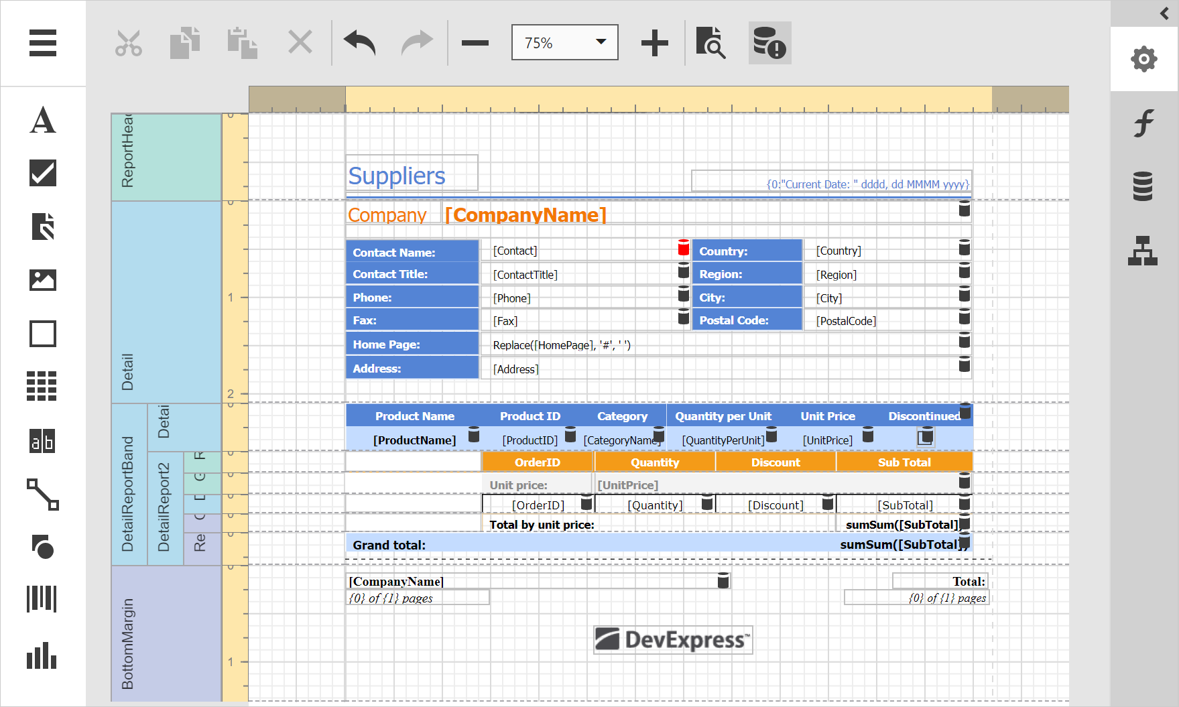This screenshot has width=1179, height=707.
Task: Select the Bar Code tool
Action: [x=43, y=598]
